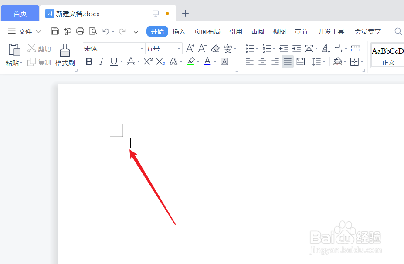
Task: Open the blue font color swatch
Action: tap(207, 61)
